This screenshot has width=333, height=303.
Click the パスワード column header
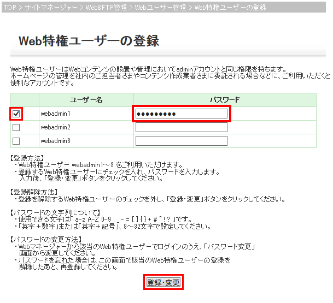click(225, 100)
